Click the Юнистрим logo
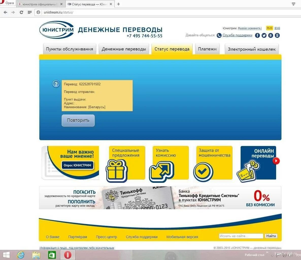Image resolution: width=301 pixels, height=260 pixels. pyautogui.click(x=57, y=30)
